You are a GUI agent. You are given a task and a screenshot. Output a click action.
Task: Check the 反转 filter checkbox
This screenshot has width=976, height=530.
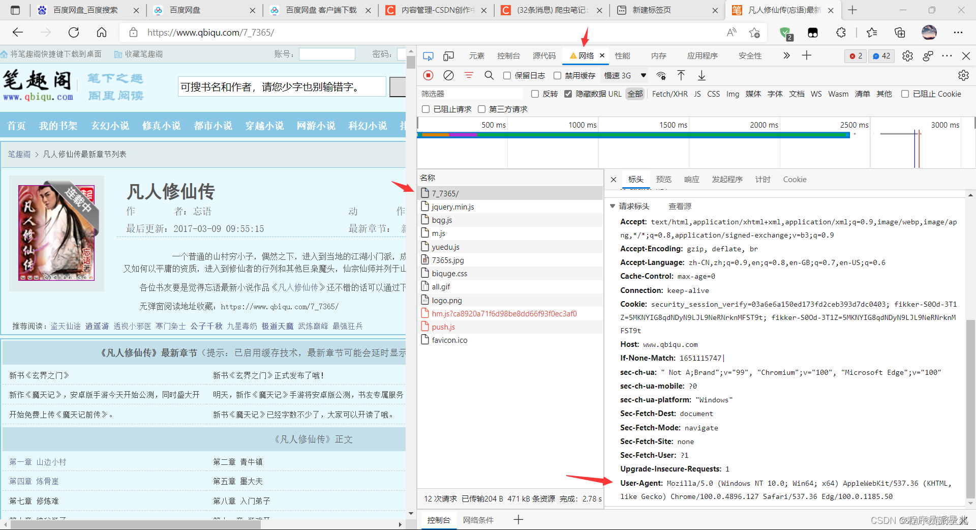pyautogui.click(x=535, y=94)
